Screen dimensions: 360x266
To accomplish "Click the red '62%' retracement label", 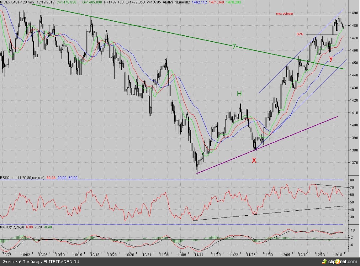I will point(300,34).
